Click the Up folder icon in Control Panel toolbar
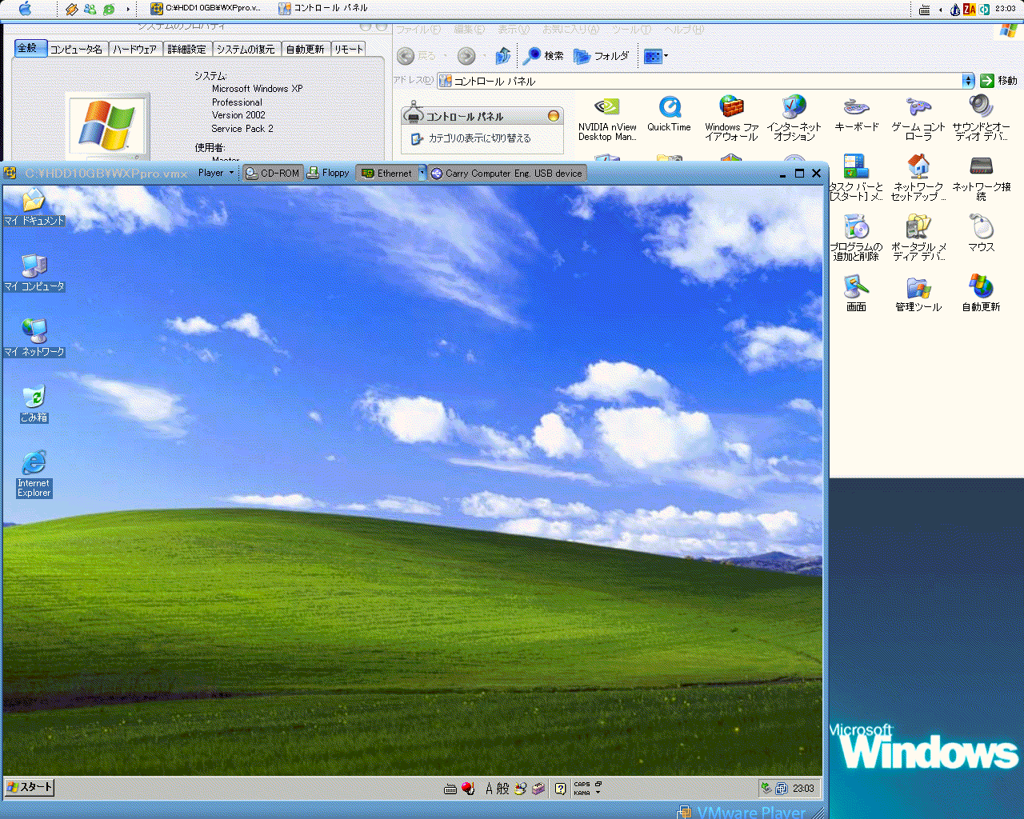 click(x=502, y=56)
